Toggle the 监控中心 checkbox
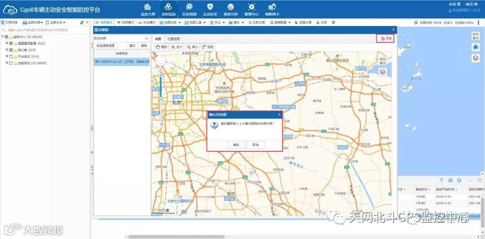 pos(6,37)
